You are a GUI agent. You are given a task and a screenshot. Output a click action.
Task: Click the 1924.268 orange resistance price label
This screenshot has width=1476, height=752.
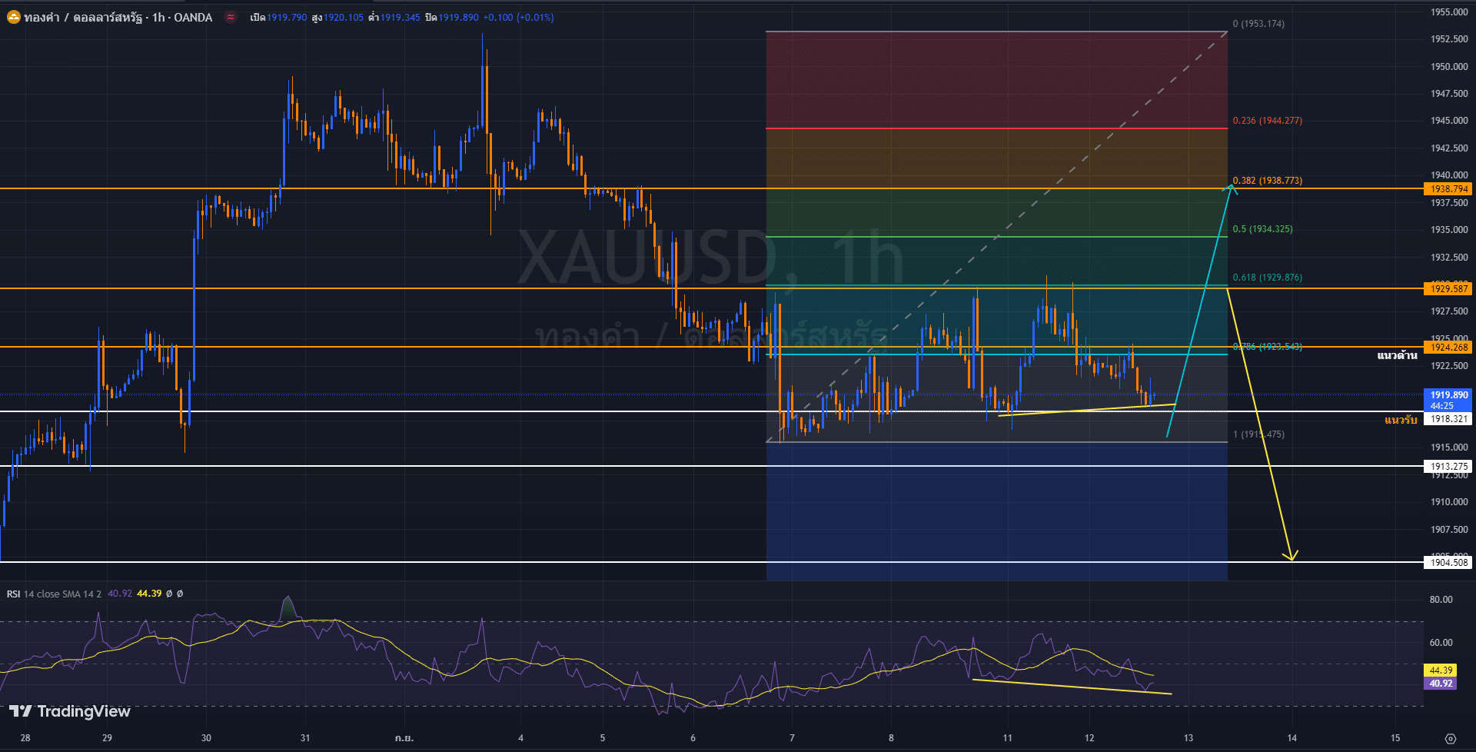pos(1448,348)
